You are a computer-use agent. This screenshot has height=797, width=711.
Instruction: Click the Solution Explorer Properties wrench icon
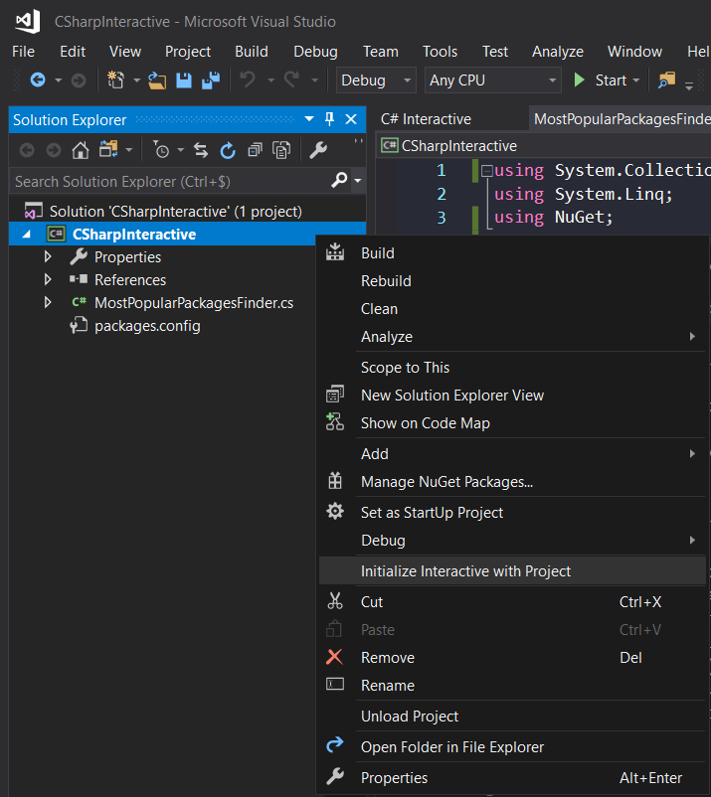coord(318,150)
